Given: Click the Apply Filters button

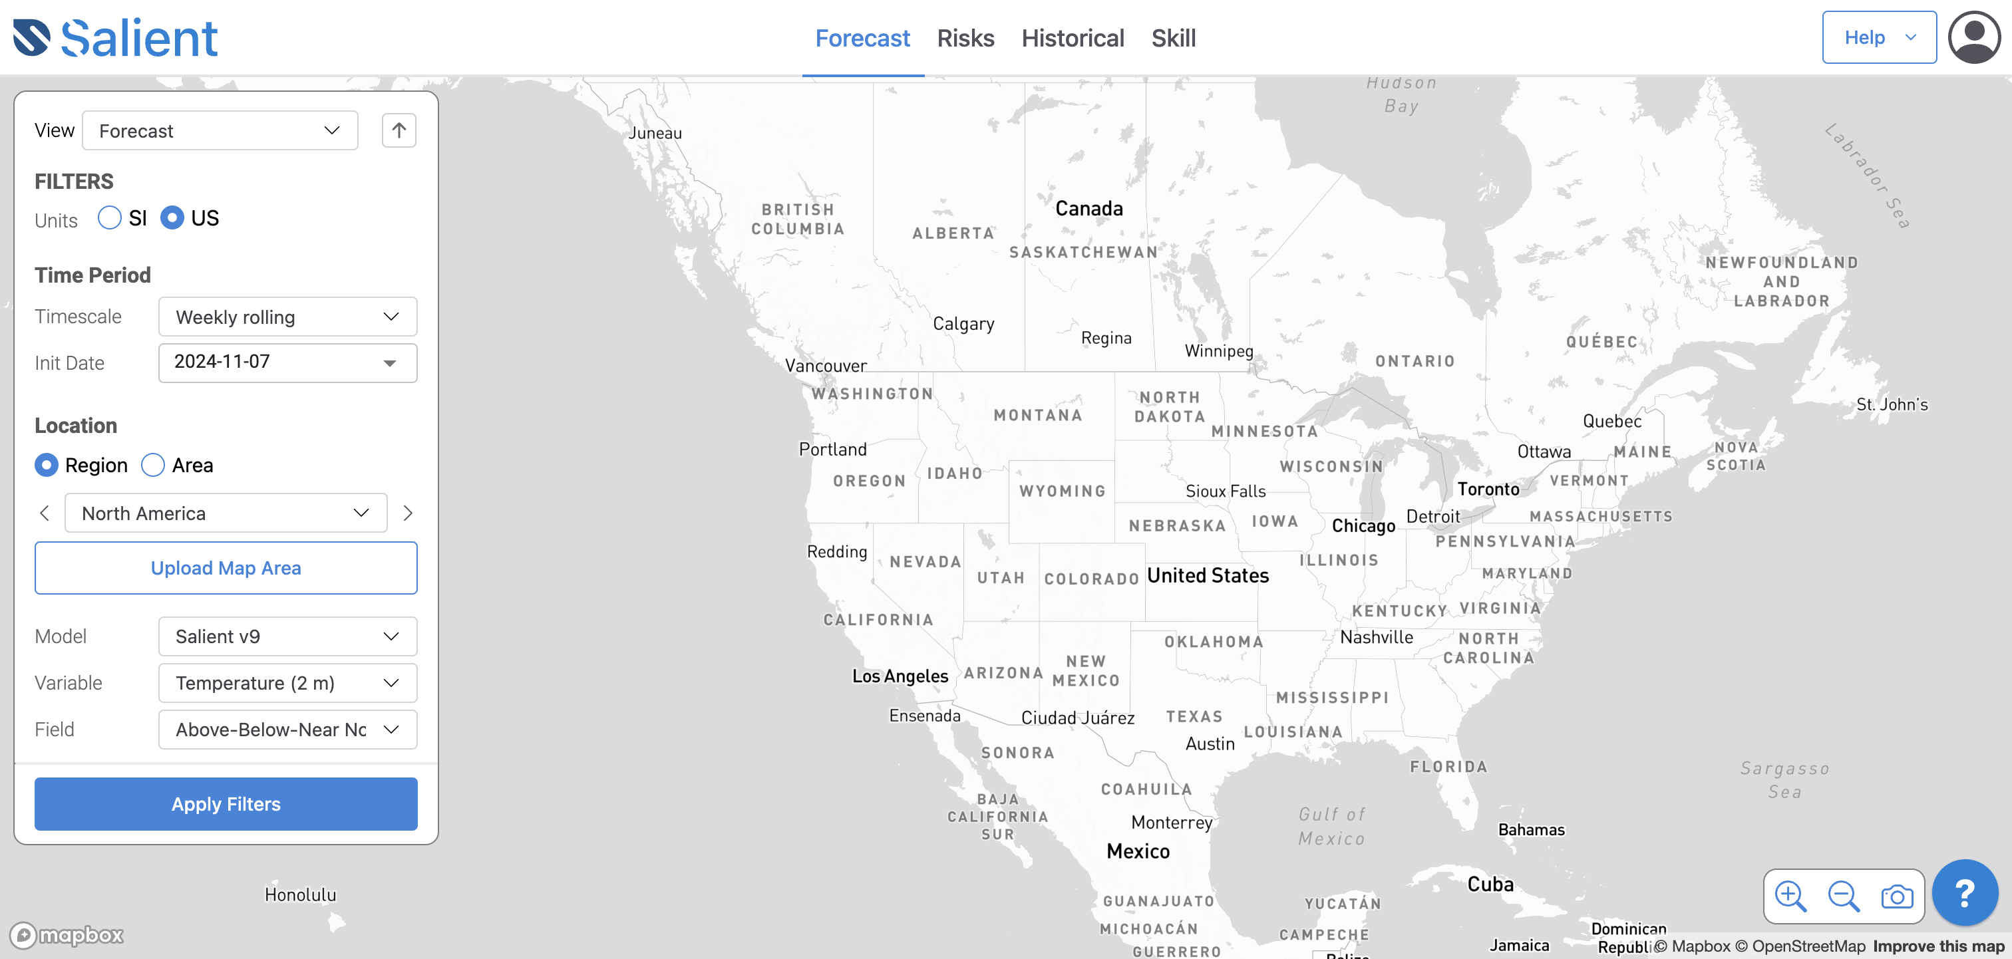Looking at the screenshot, I should 226,804.
